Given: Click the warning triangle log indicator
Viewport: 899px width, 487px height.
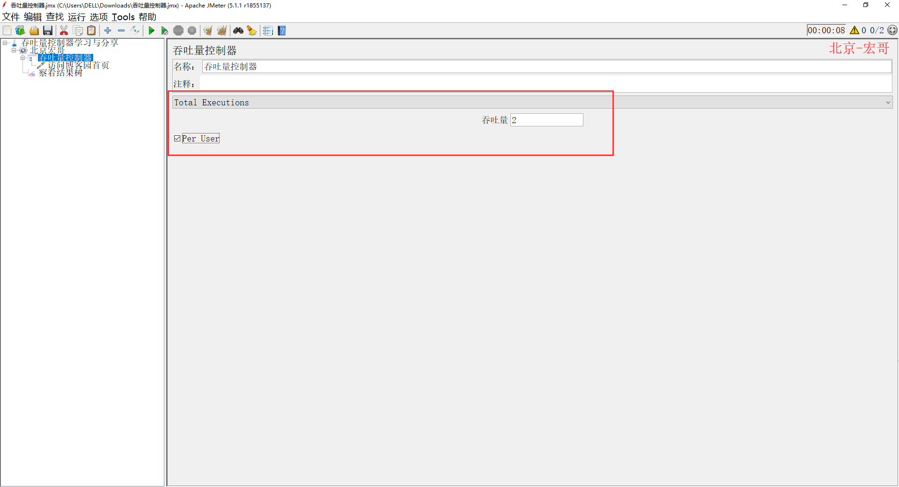Looking at the screenshot, I should [855, 30].
